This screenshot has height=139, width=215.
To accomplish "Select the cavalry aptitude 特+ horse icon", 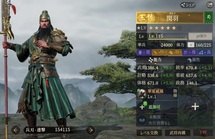I will [174, 52].
